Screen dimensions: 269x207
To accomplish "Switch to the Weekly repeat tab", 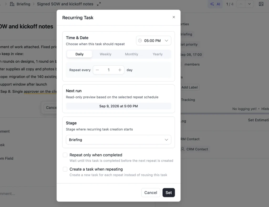I will (106, 54).
